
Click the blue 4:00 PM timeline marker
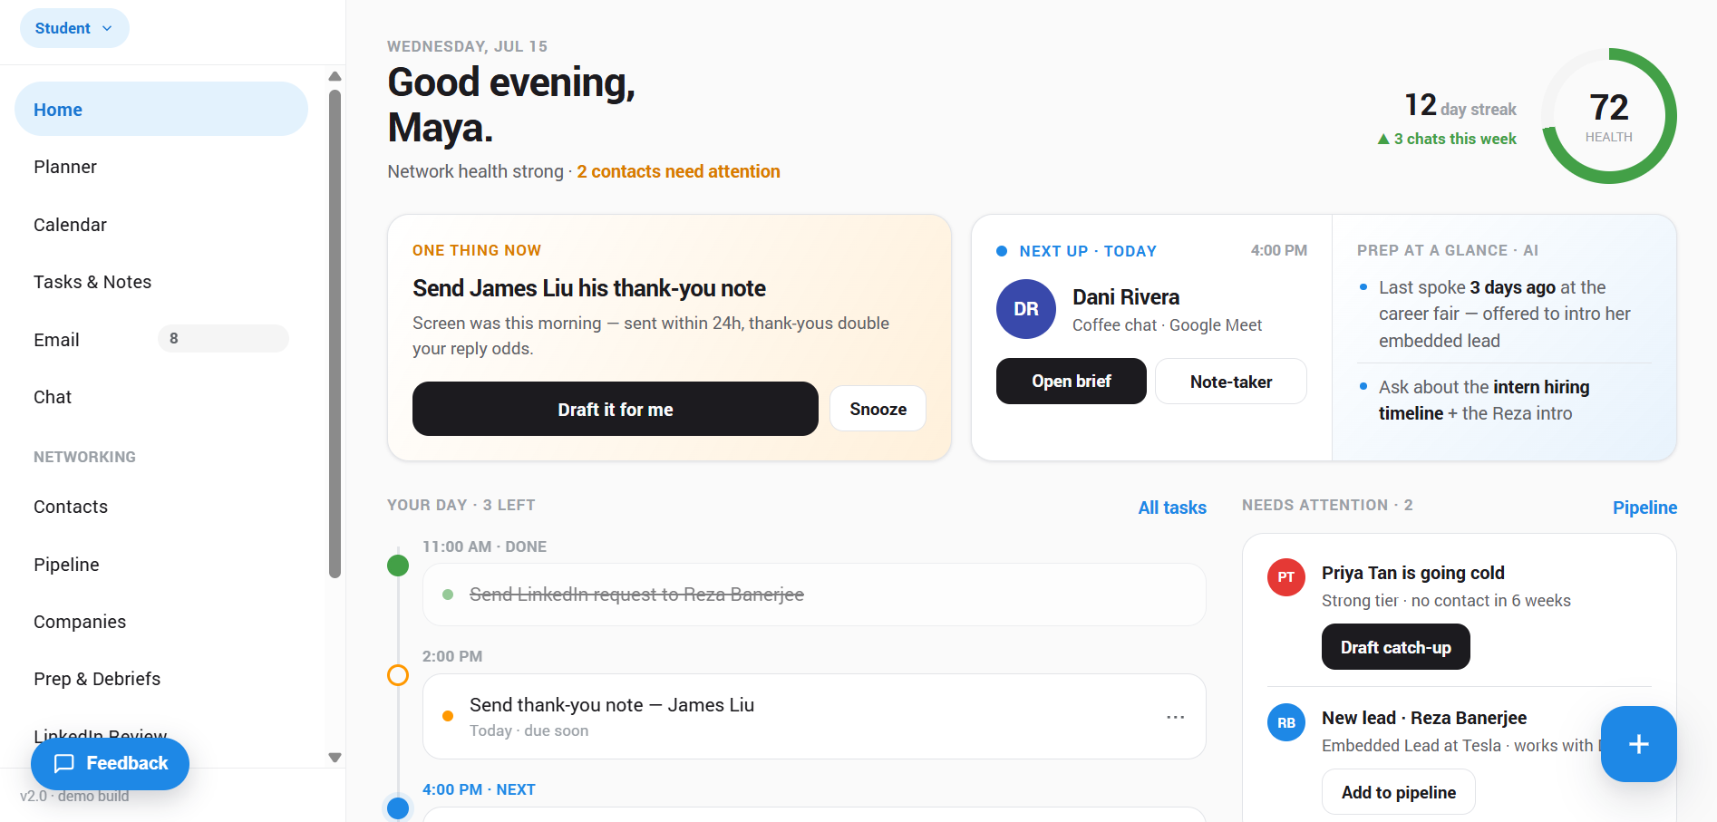tap(398, 807)
